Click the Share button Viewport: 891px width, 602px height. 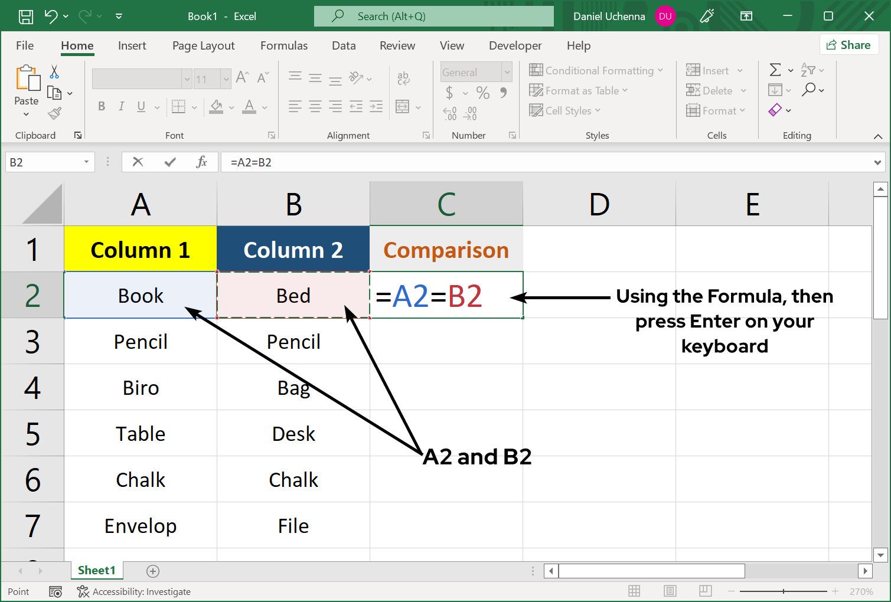[x=848, y=45]
